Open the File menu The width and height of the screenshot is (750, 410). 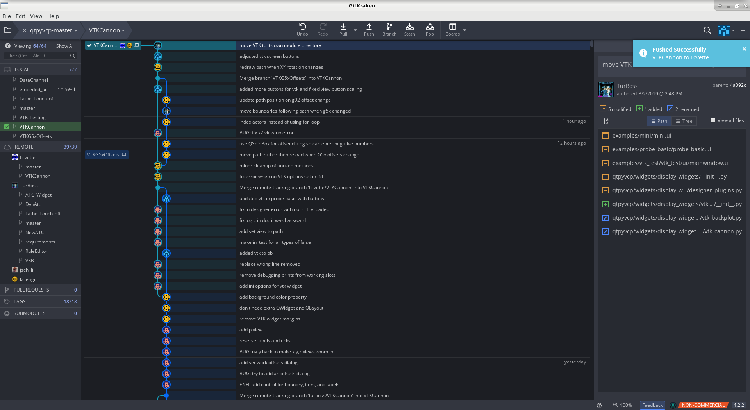7,16
